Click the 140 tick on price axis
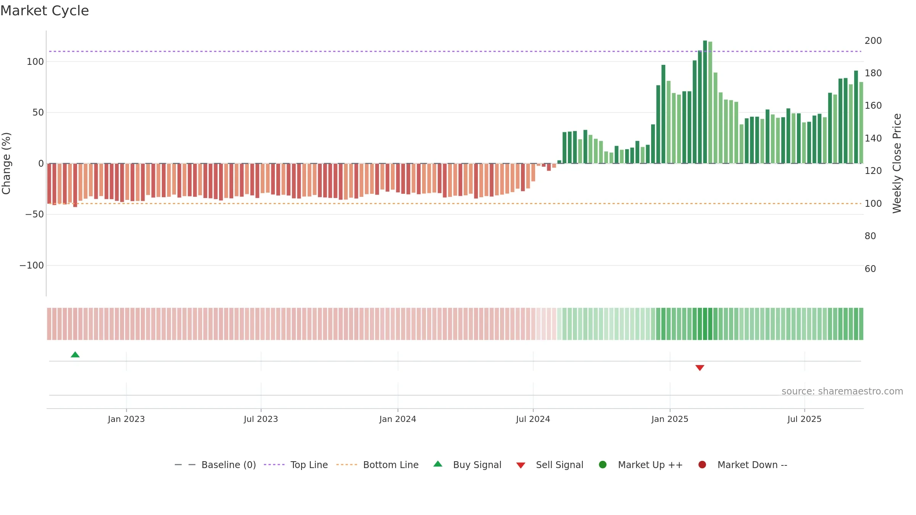 click(x=873, y=138)
